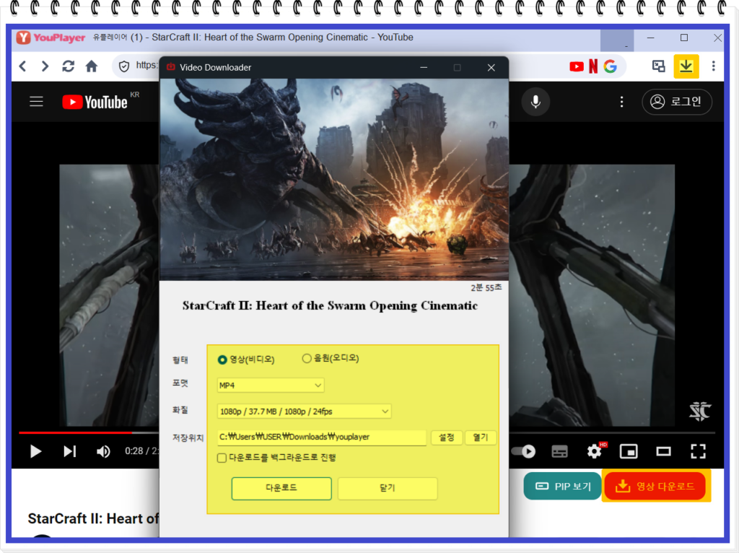Open the MP4 format dropdown
Viewport: 739px width, 553px height.
click(x=271, y=386)
